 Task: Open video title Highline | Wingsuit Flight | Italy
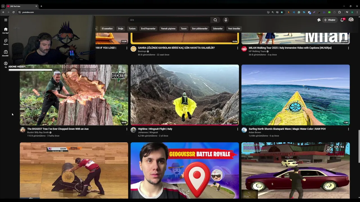pos(155,129)
